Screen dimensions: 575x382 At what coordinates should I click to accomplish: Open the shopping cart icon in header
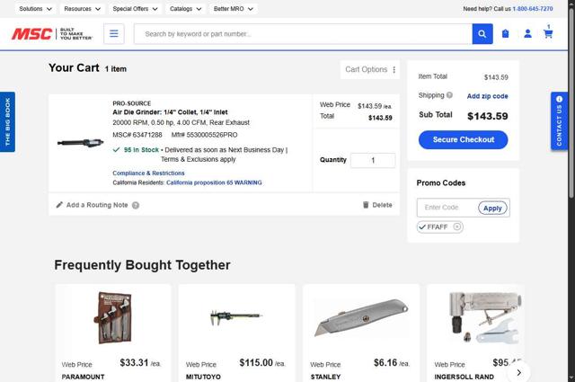click(548, 34)
